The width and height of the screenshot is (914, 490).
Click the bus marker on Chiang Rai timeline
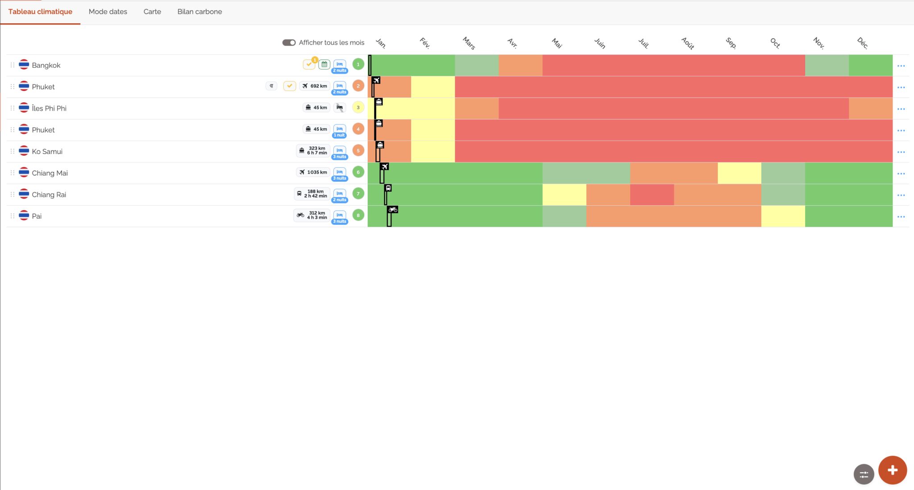(x=388, y=188)
